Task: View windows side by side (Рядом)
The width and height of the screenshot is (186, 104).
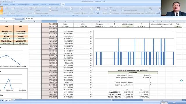Action: pyautogui.click(x=124, y=8)
